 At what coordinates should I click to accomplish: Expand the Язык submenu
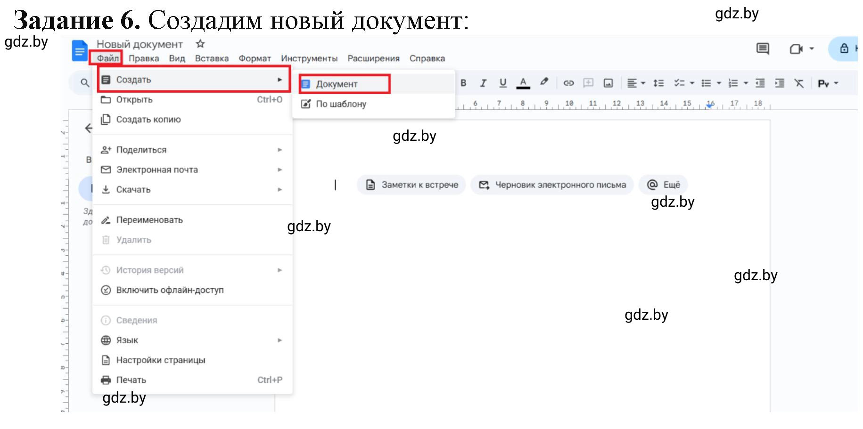click(193, 340)
